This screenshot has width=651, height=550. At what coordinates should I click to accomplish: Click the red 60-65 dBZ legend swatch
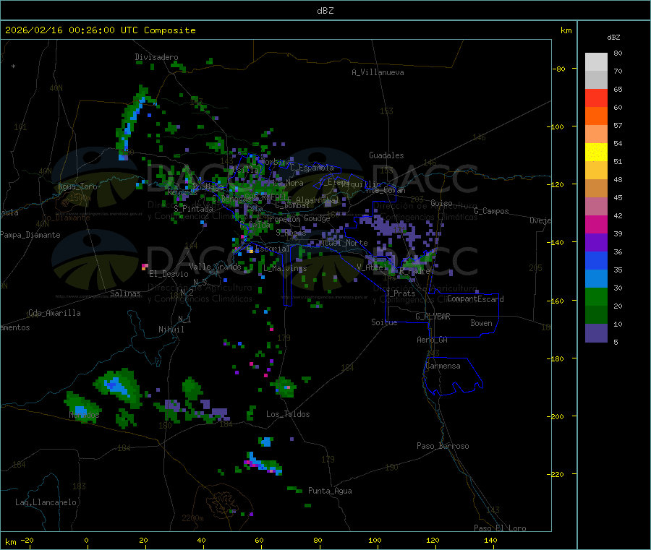point(596,98)
